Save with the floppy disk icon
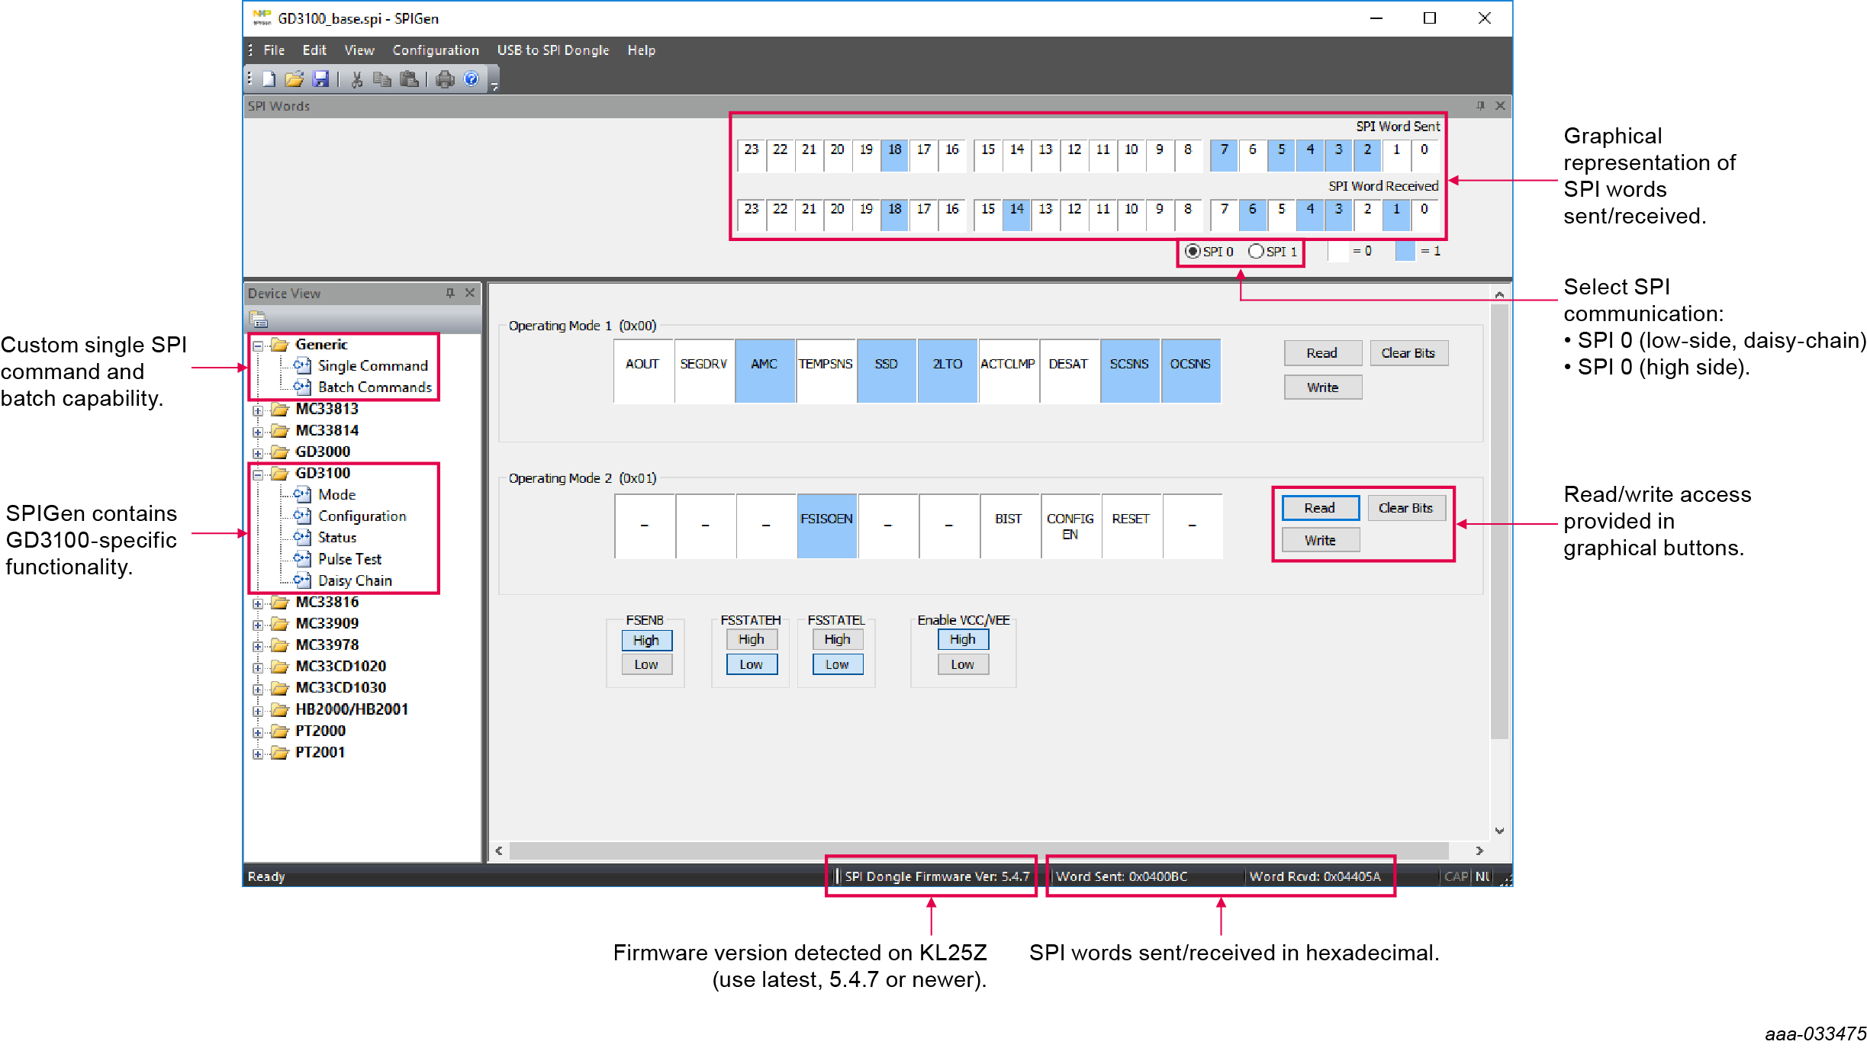The width and height of the screenshot is (1867, 1048). click(320, 79)
